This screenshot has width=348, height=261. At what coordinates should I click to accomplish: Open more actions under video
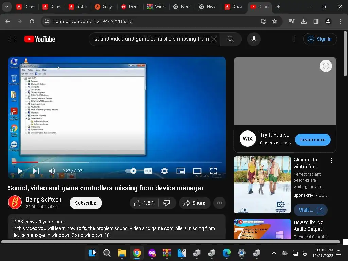click(219, 203)
